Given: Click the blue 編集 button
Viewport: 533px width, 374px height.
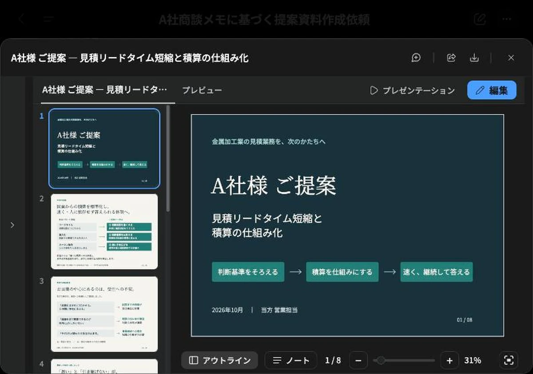Looking at the screenshot, I should pos(492,90).
